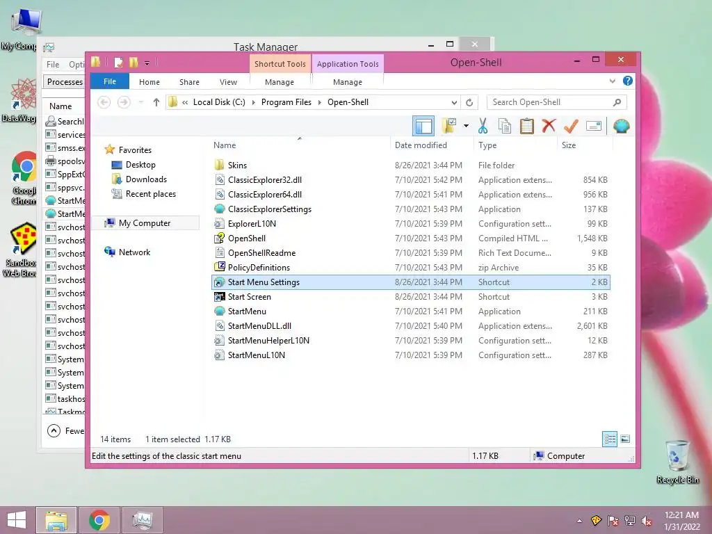Go up one folder level
The image size is (712, 534).
pos(156,102)
